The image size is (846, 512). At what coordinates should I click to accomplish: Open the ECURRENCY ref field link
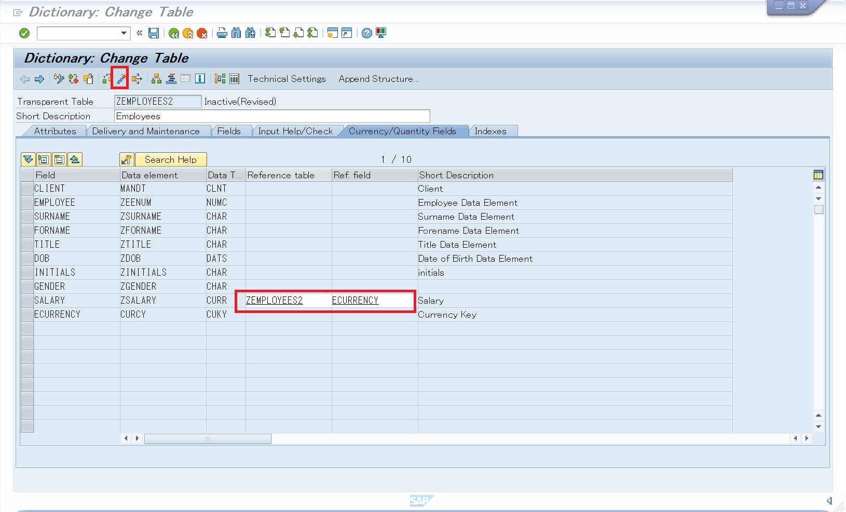tap(355, 301)
